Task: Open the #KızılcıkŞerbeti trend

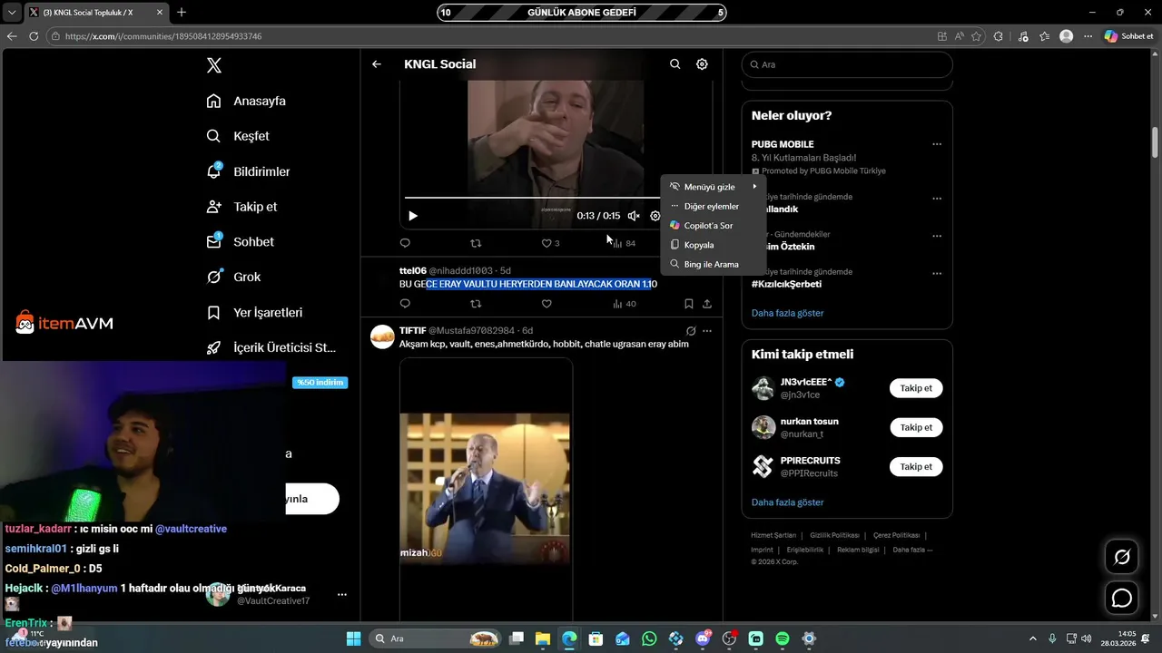Action: tap(786, 284)
